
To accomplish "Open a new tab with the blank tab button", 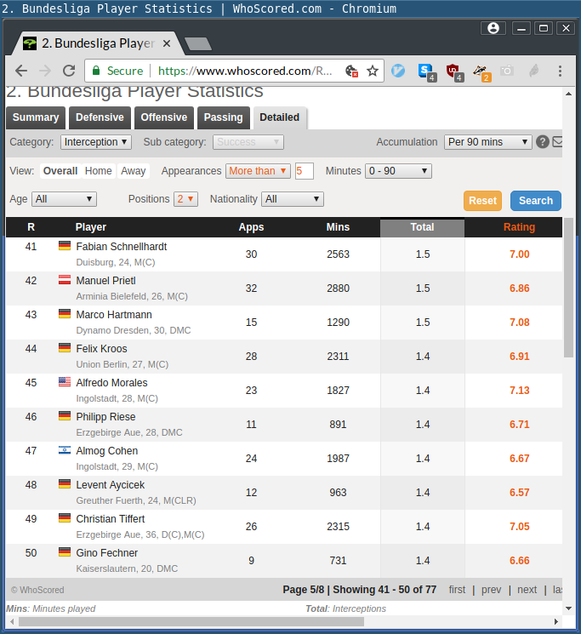I will (197, 43).
